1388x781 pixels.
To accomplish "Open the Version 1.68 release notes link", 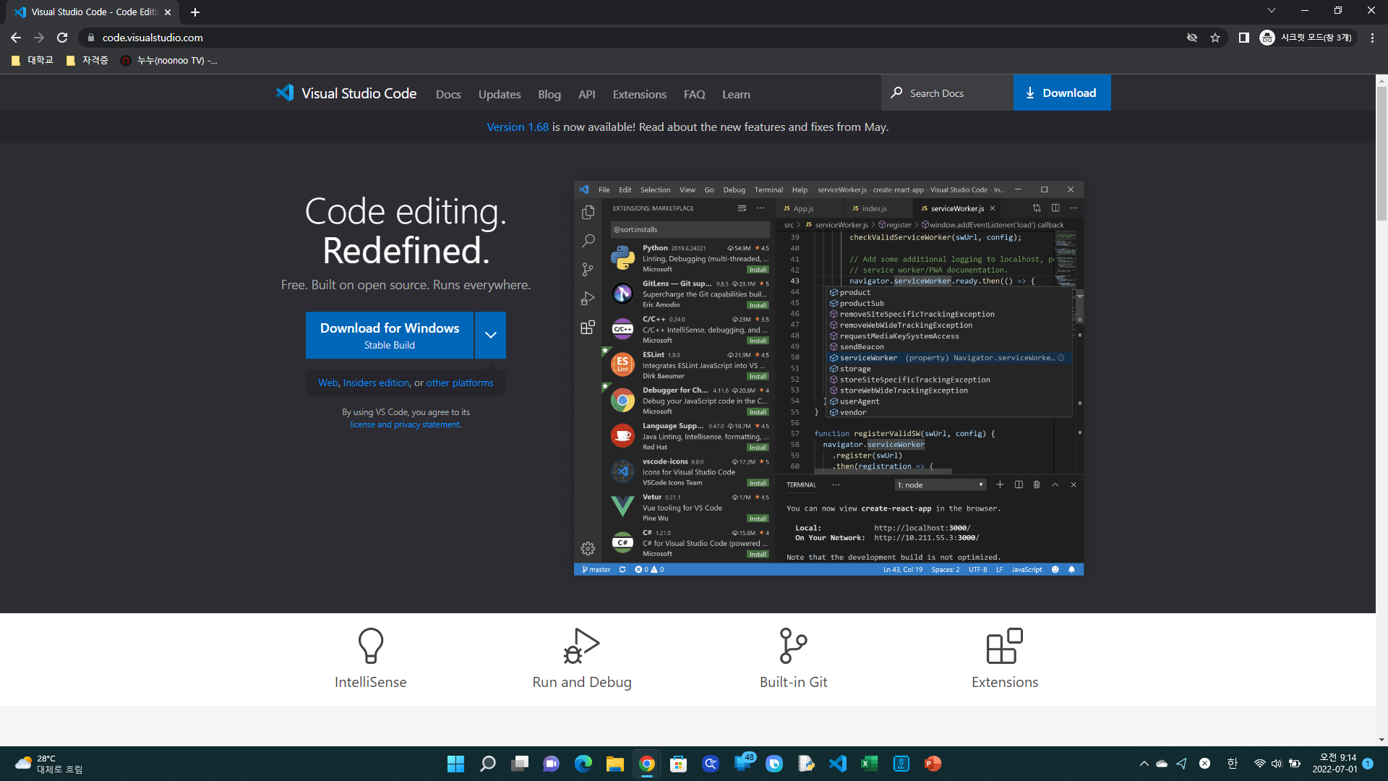I will tap(518, 127).
